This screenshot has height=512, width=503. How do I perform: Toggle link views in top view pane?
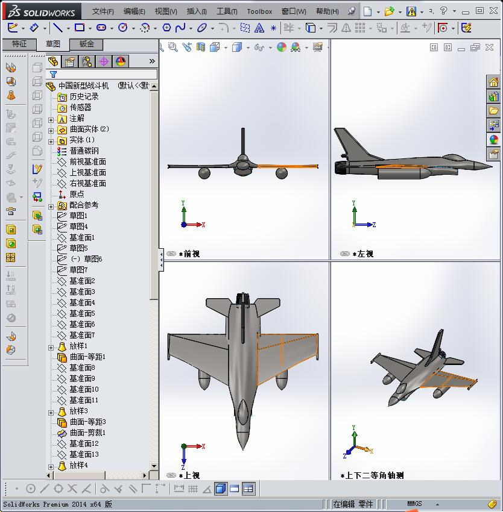pyautogui.click(x=171, y=475)
